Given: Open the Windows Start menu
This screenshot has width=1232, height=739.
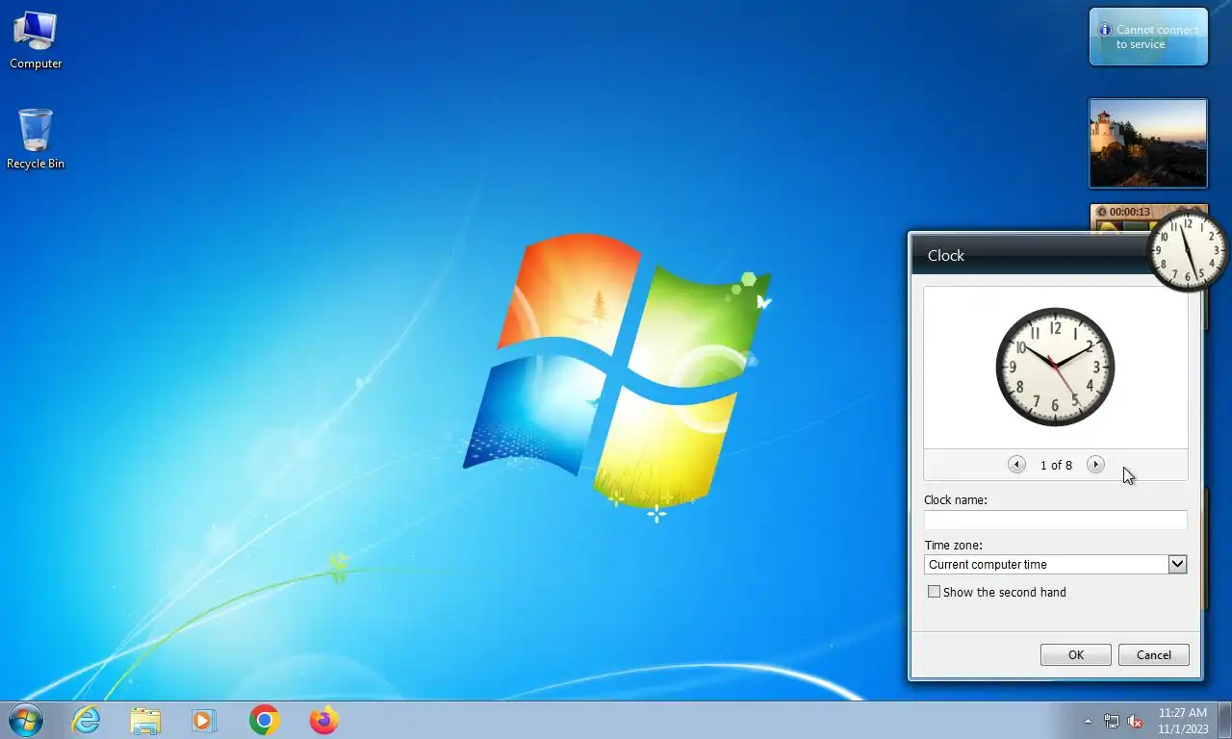Looking at the screenshot, I should (26, 720).
